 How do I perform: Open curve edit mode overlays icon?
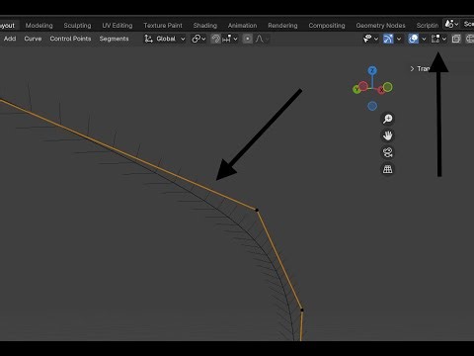[x=435, y=39]
